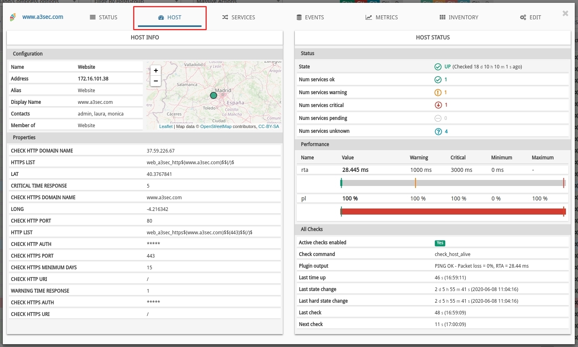
Task: Click the services critical red icon
Action: [x=438, y=105]
